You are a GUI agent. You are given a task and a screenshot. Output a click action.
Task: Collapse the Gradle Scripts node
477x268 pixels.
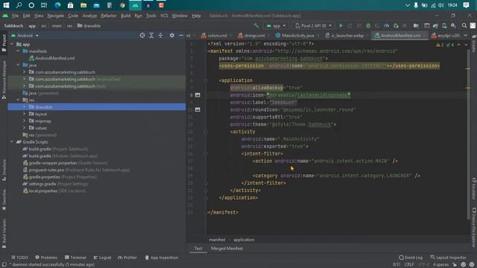tap(12, 142)
